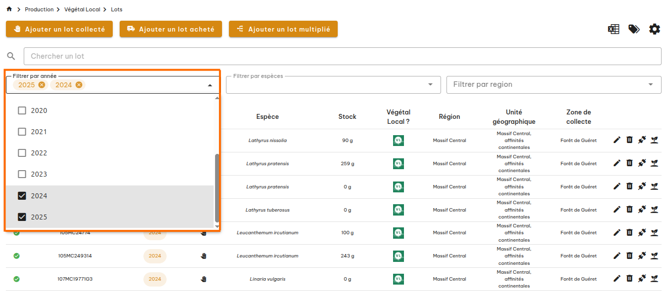This screenshot has height=291, width=666.
Task: Edit the Lathyrus nissolia lot with pencil icon
Action: click(x=617, y=140)
